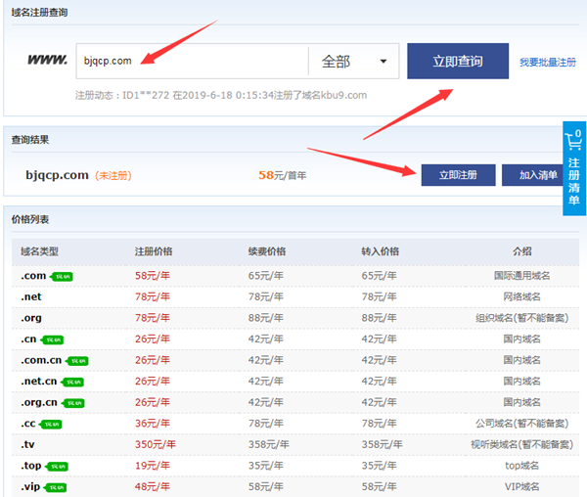Open the 全部 domain suffix dropdown

coord(354,62)
